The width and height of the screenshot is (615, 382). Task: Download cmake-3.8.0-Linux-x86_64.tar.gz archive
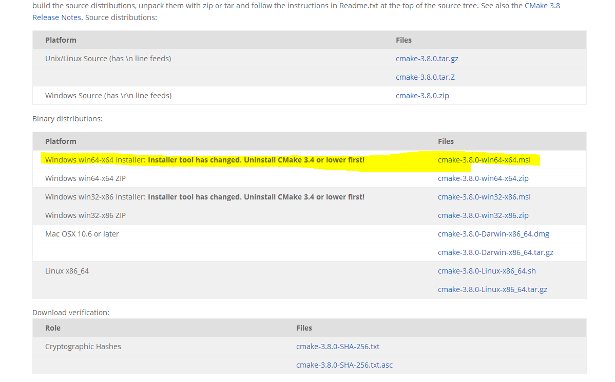click(x=492, y=289)
